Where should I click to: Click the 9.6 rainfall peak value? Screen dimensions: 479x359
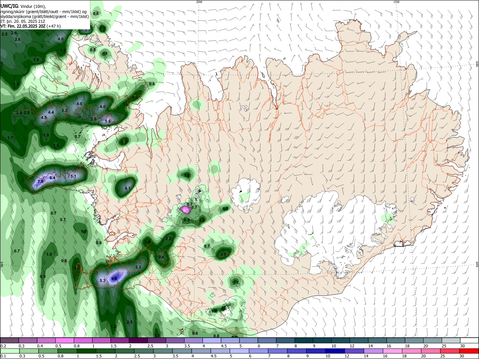(x=115, y=278)
